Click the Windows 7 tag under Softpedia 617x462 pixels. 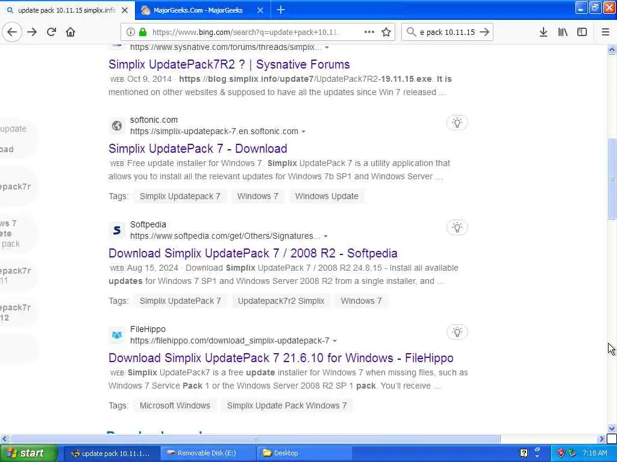[362, 301]
